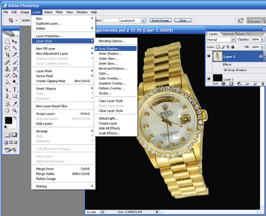Select the Move tool
Image resolution: width=266 pixels, height=216 pixels.
(15, 42)
